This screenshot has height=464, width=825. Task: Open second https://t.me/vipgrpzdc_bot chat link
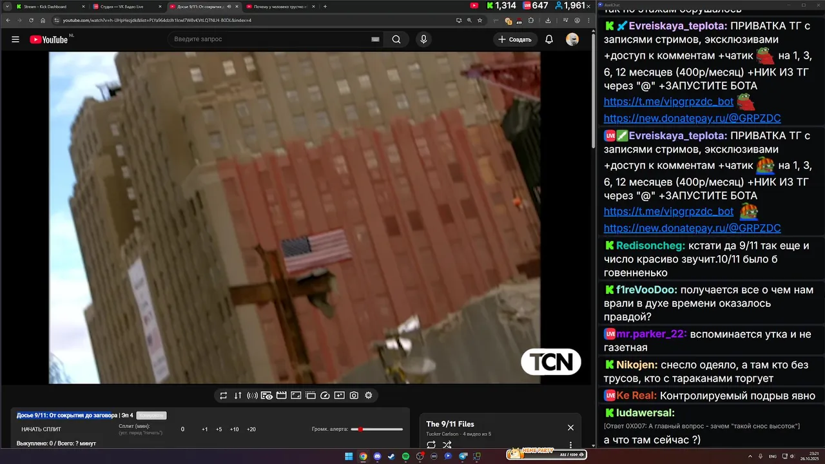[x=668, y=211]
